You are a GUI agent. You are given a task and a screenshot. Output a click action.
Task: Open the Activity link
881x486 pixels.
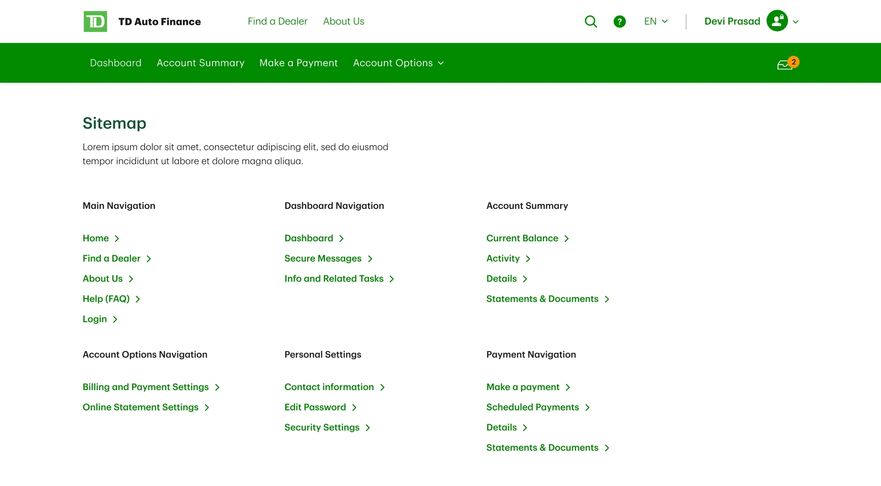pos(508,258)
